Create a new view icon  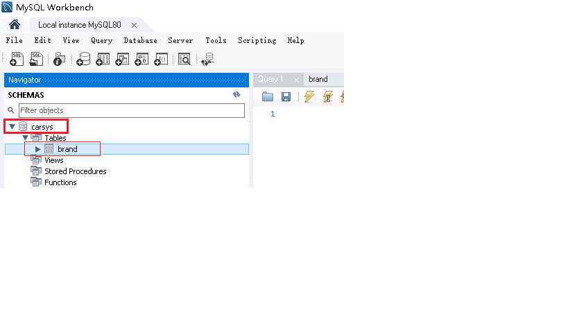(122, 59)
